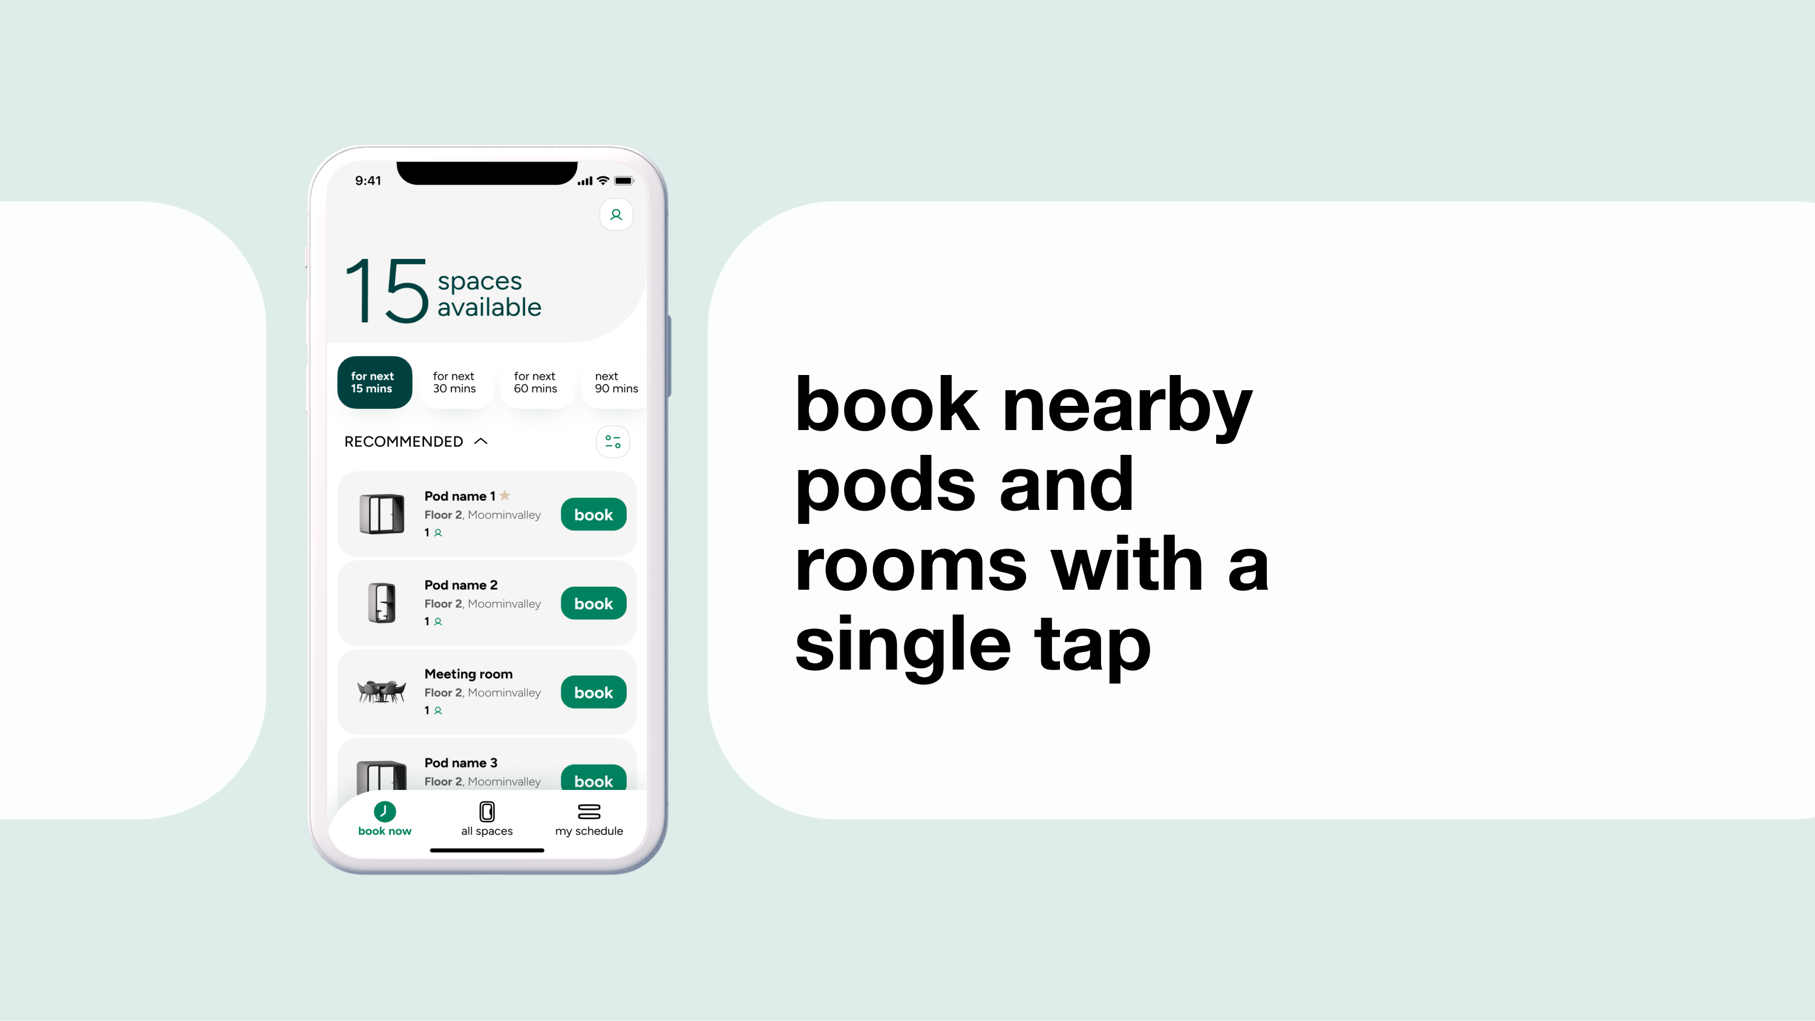The width and height of the screenshot is (1815, 1021).
Task: Select 'for next 30 mins' duration filter
Action: 454,382
